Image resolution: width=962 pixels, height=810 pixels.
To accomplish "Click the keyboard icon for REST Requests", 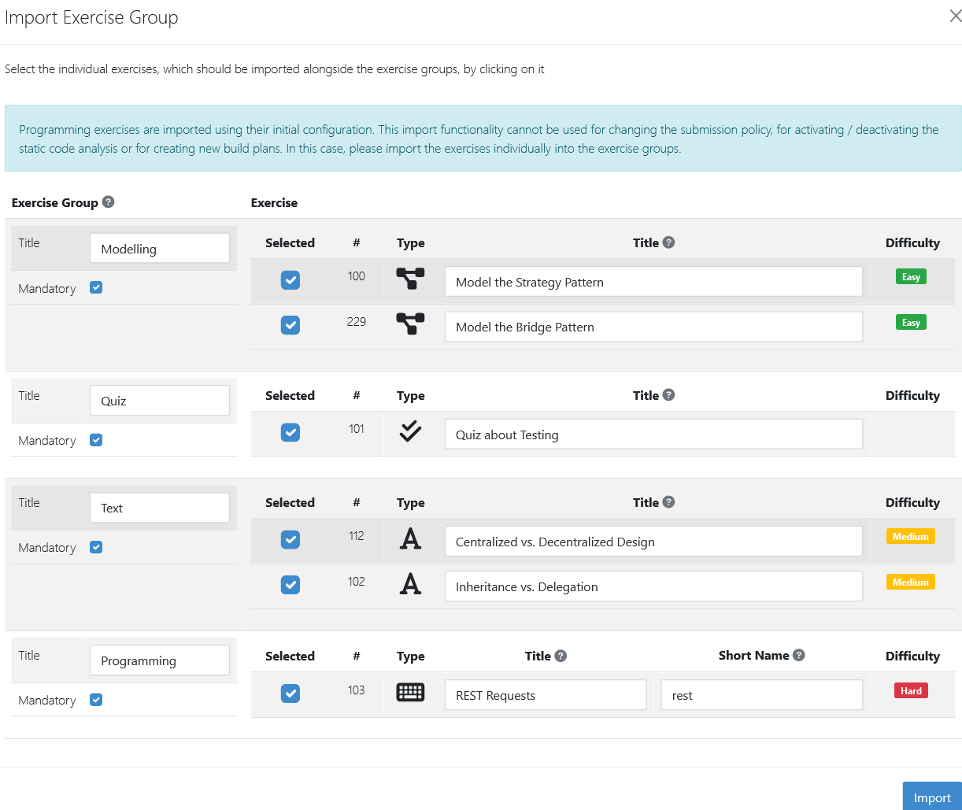I will tap(410, 693).
